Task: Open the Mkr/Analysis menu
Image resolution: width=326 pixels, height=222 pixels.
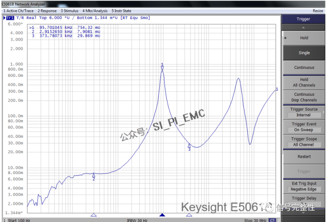Action: point(95,11)
